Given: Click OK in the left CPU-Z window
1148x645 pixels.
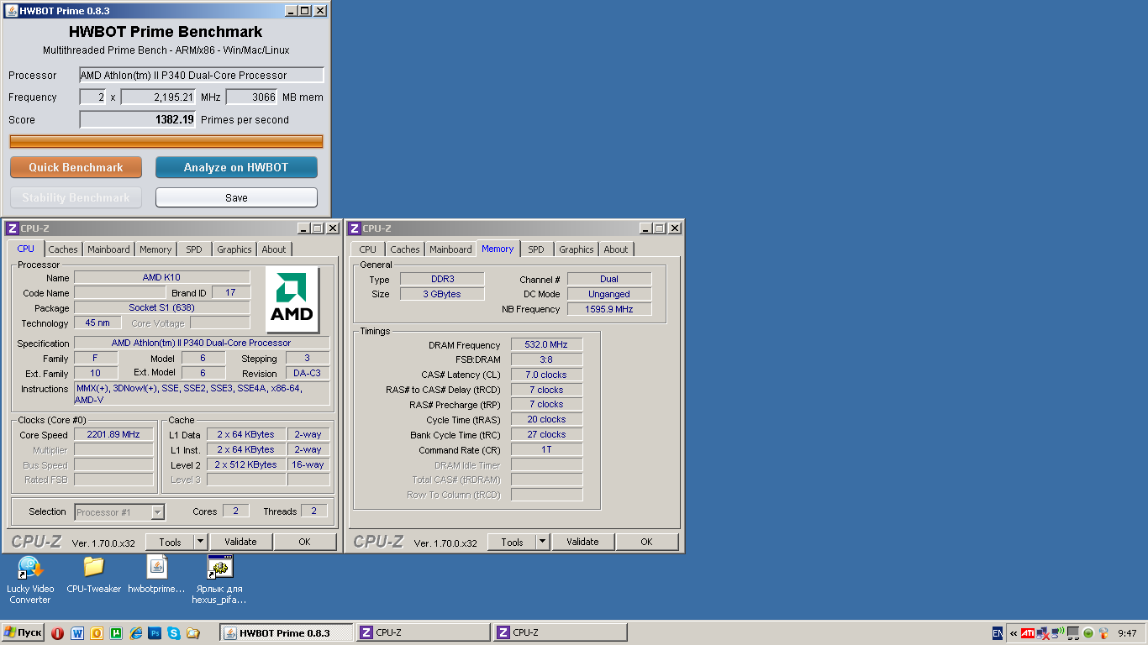Looking at the screenshot, I should 304,542.
